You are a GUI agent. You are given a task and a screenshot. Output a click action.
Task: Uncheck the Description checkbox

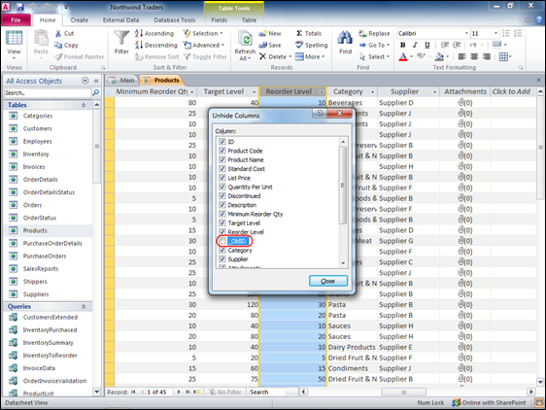[x=222, y=205]
